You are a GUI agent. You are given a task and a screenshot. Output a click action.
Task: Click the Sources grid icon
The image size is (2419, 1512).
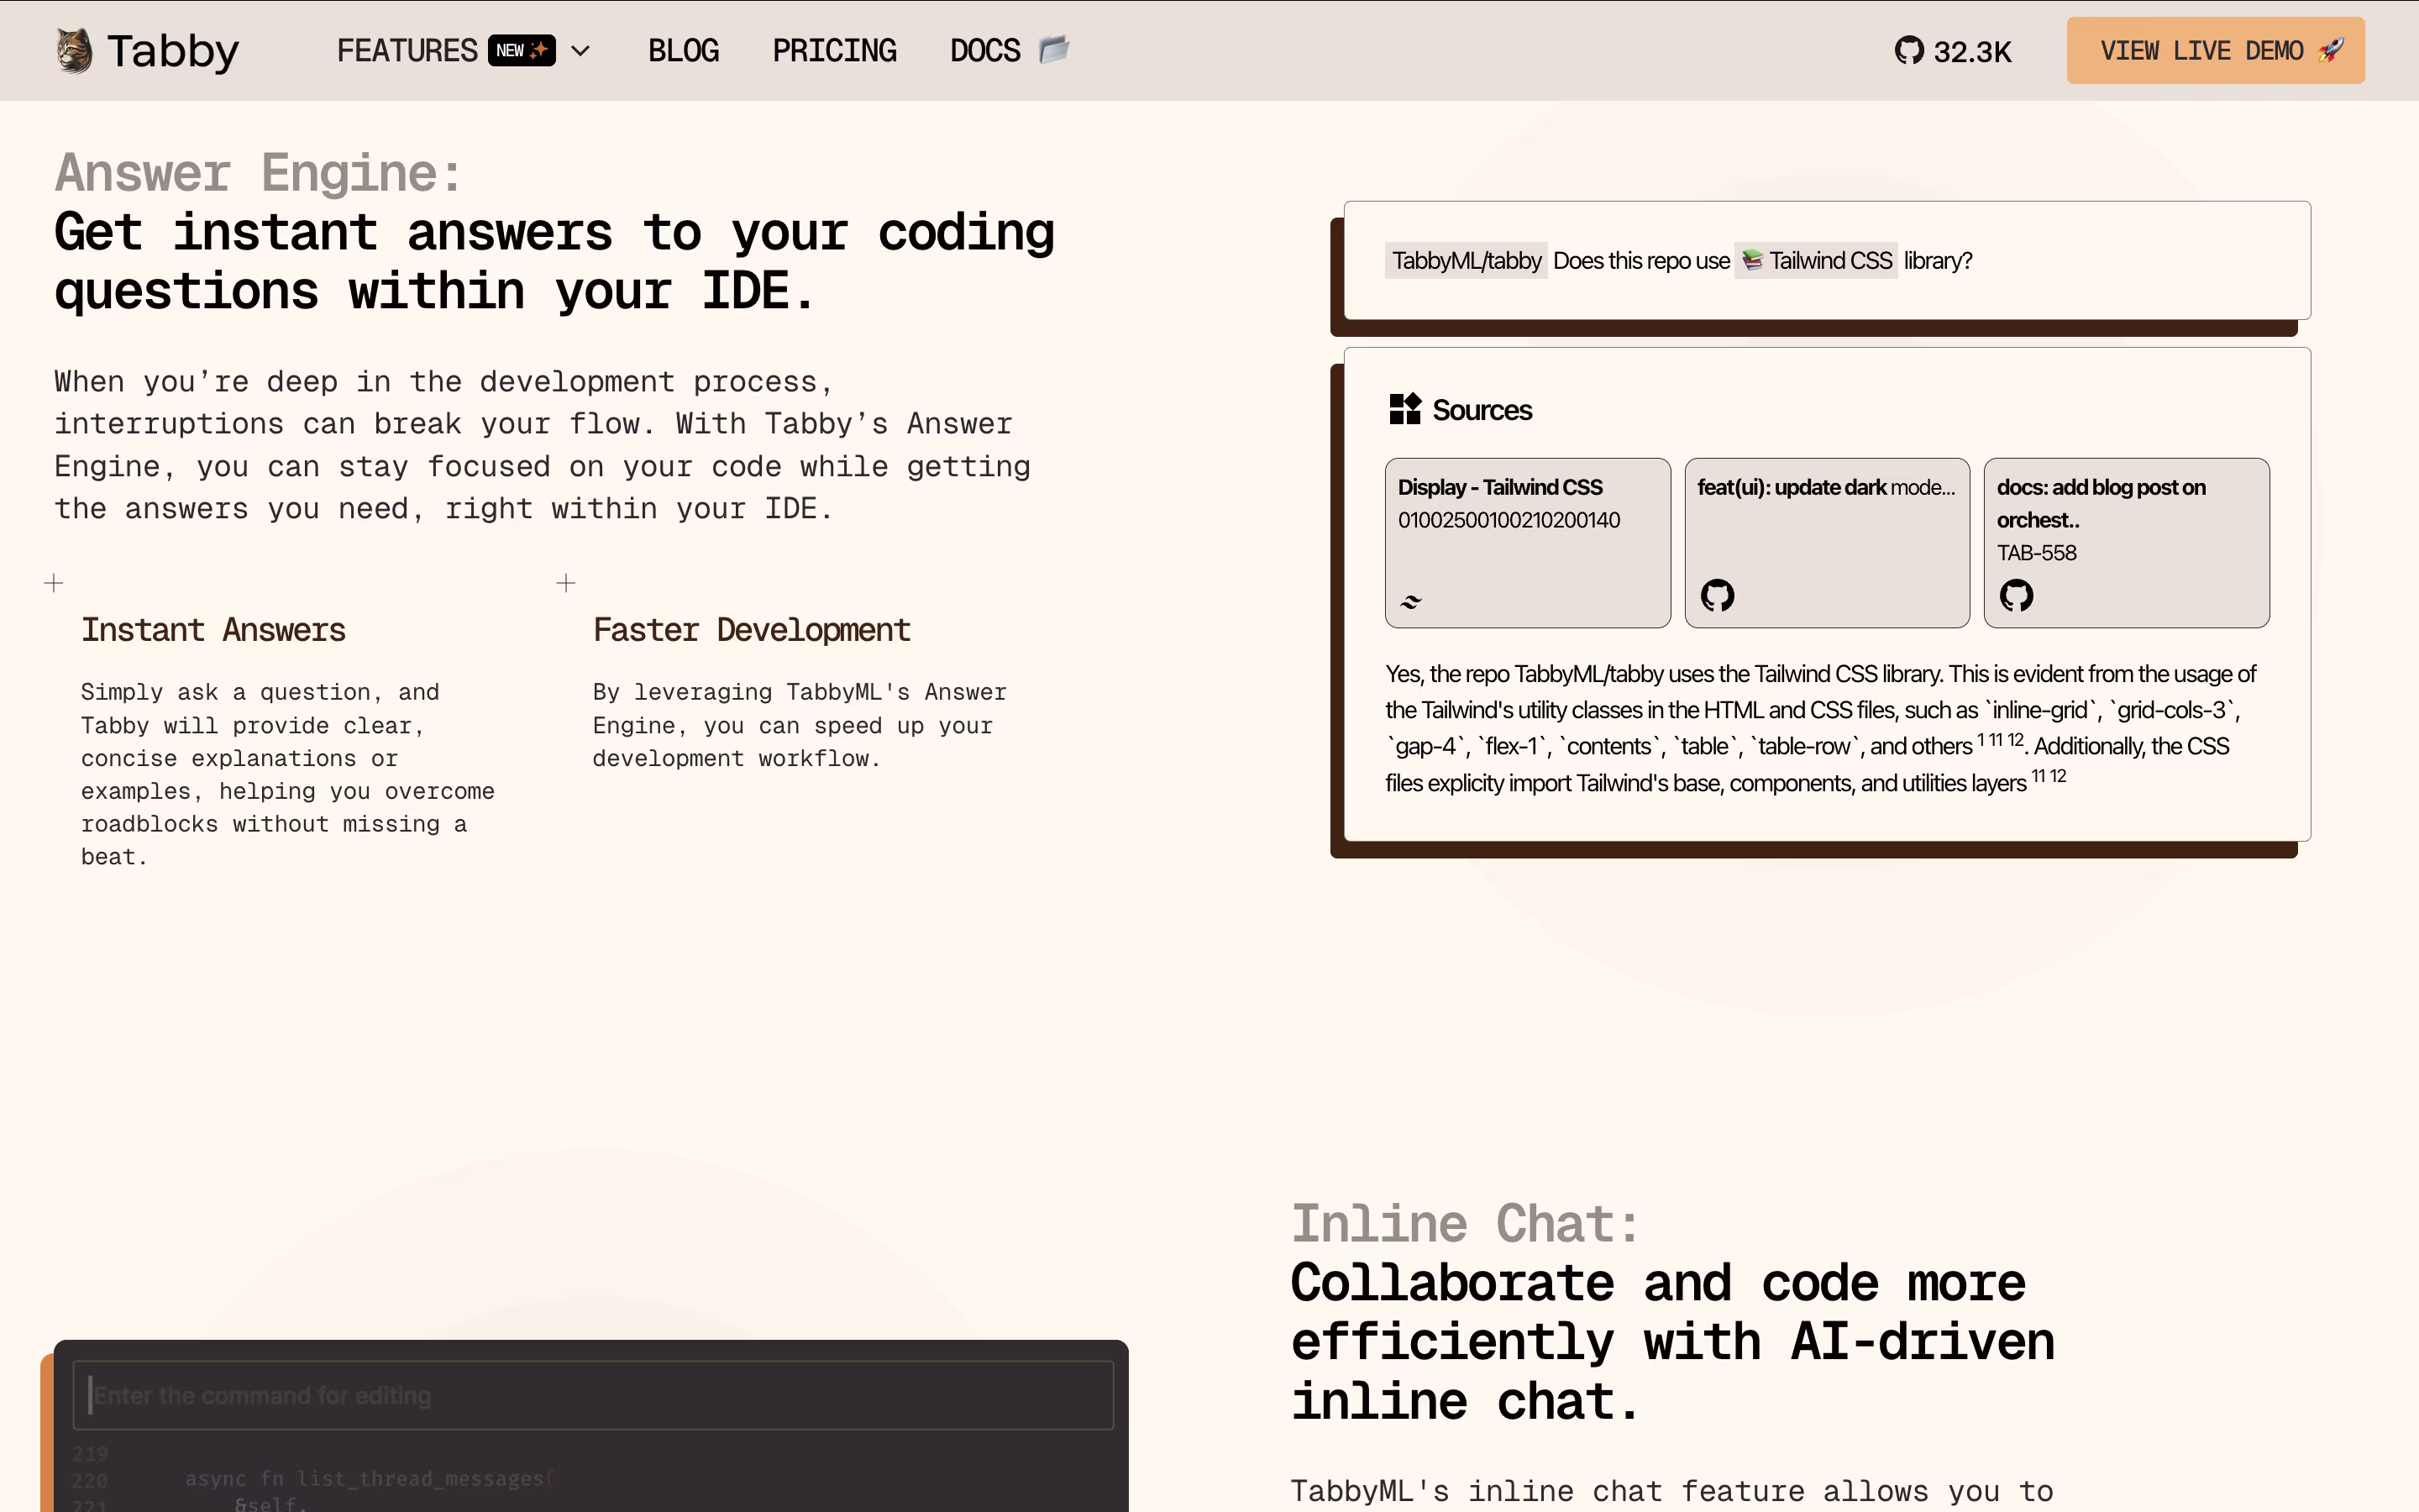coord(1404,409)
